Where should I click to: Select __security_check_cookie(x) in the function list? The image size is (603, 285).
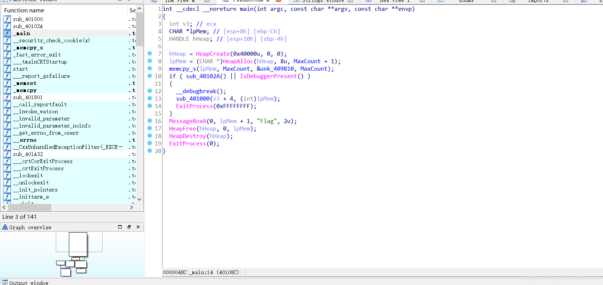[51, 40]
